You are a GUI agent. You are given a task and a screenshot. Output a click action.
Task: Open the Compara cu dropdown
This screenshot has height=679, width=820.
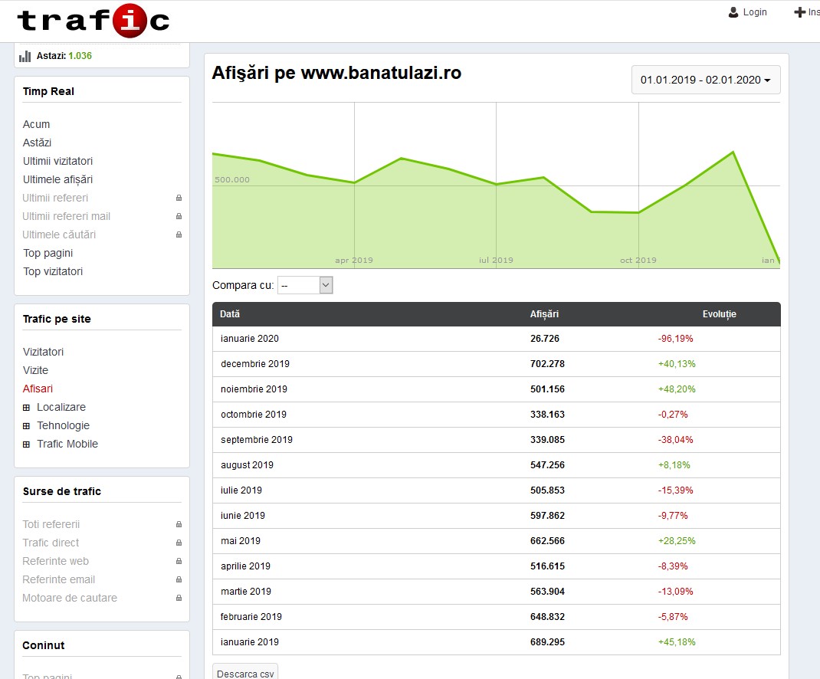pyautogui.click(x=305, y=285)
